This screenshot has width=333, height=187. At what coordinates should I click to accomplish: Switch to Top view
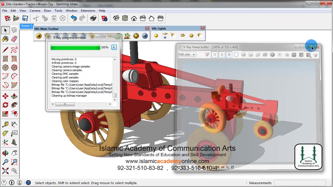(125, 18)
